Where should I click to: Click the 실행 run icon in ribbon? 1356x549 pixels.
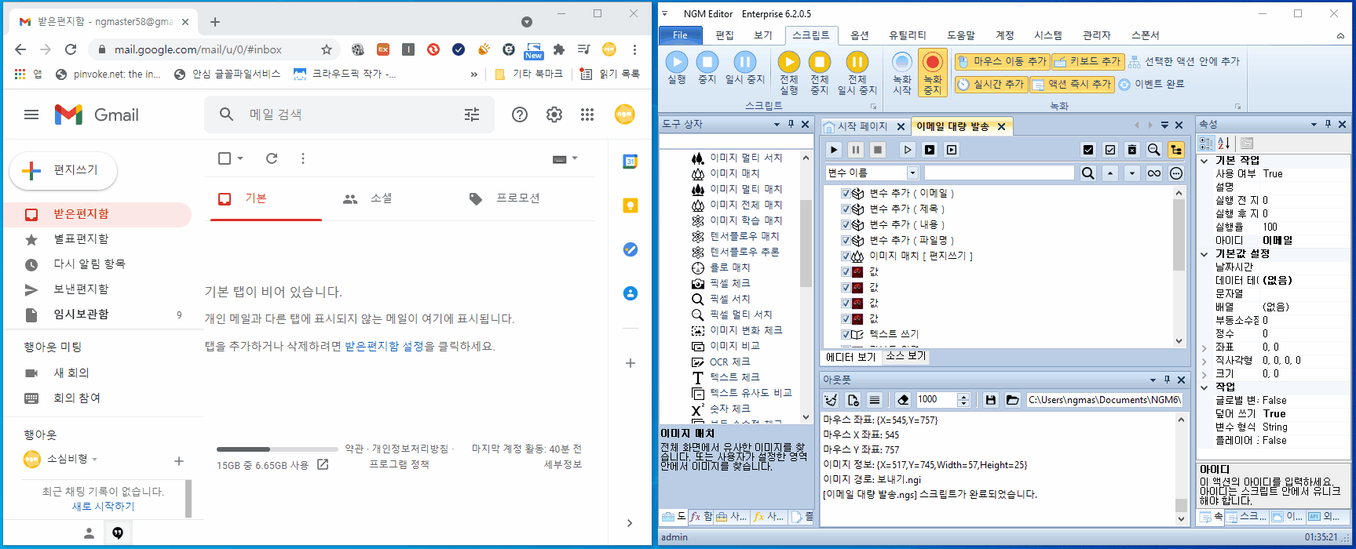[x=677, y=62]
